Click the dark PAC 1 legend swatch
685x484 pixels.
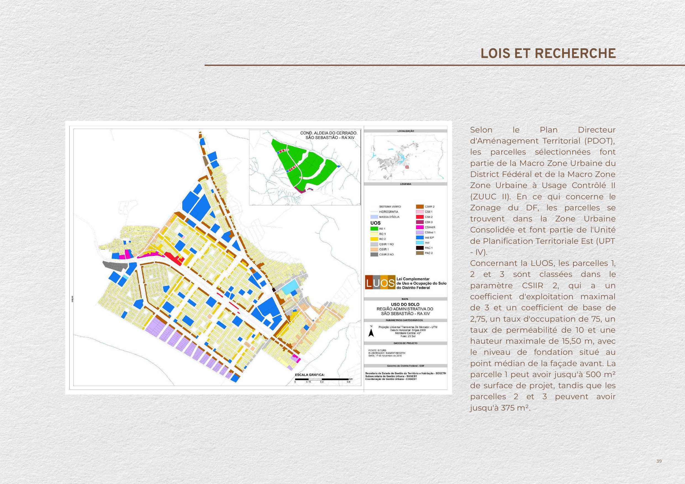[420, 248]
